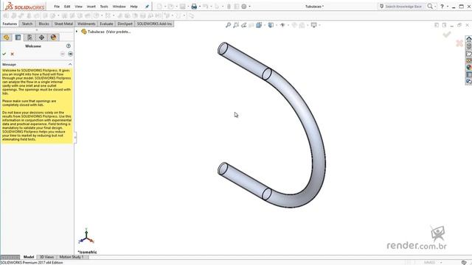The width and height of the screenshot is (472, 265).
Task: Open the Edit menu
Action: click(67, 7)
